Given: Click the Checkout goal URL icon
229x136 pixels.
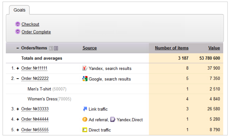Looking at the screenshot, I should point(17,24).
